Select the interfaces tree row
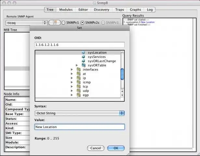This screenshot has width=200, height=156. [77, 70]
